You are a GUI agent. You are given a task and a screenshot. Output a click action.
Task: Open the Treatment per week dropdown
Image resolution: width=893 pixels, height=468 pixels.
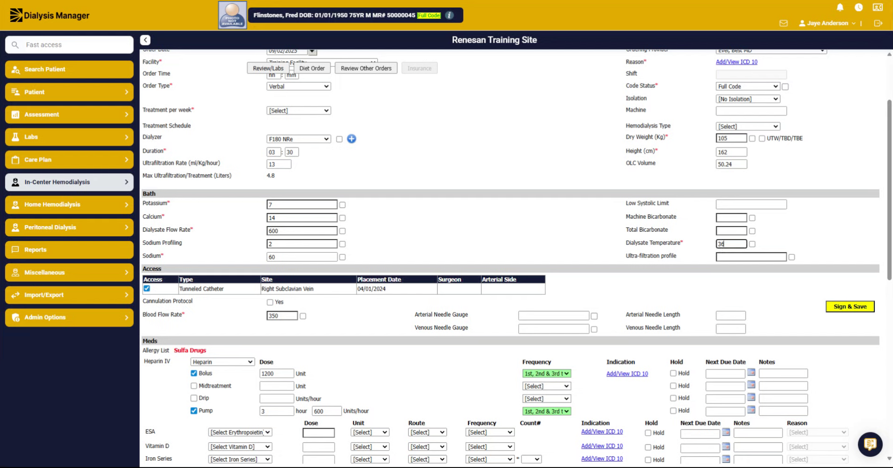click(299, 110)
